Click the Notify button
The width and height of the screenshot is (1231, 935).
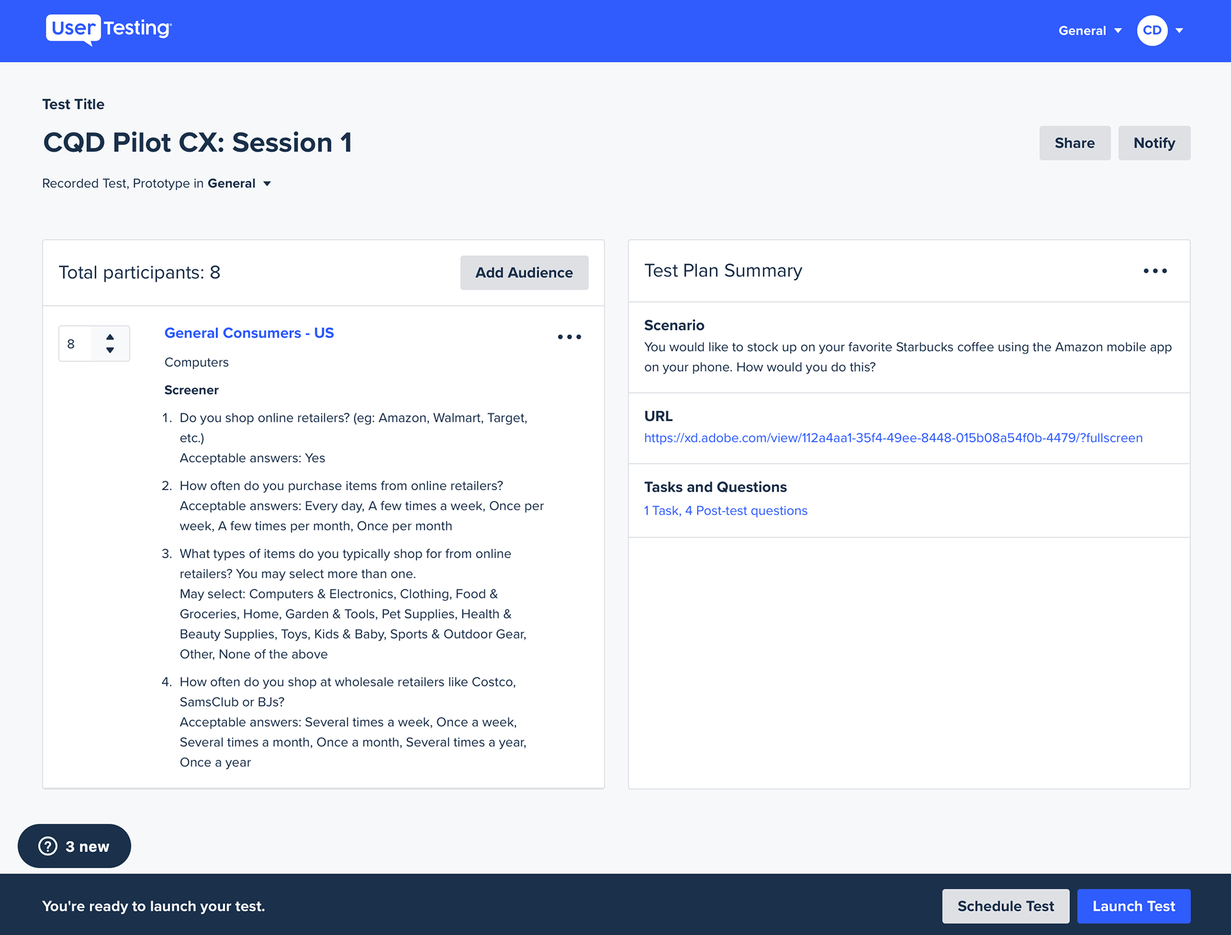tap(1154, 143)
